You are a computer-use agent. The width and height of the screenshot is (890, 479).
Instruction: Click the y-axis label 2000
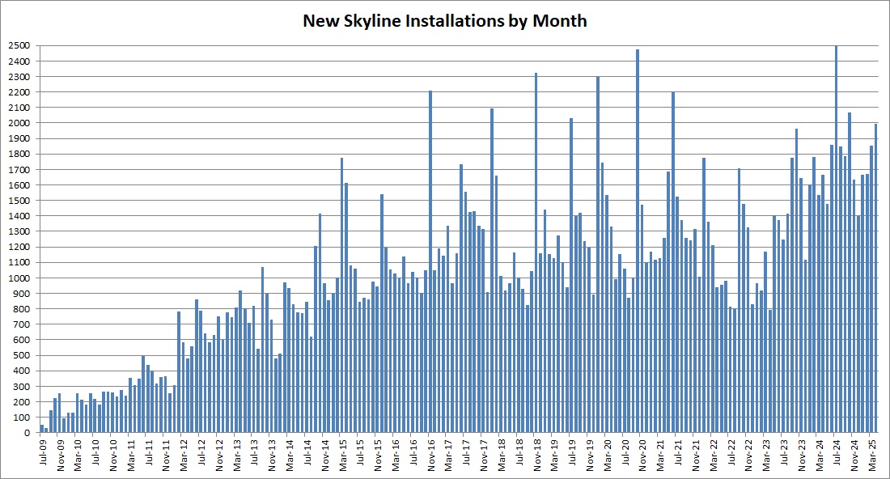tap(19, 123)
